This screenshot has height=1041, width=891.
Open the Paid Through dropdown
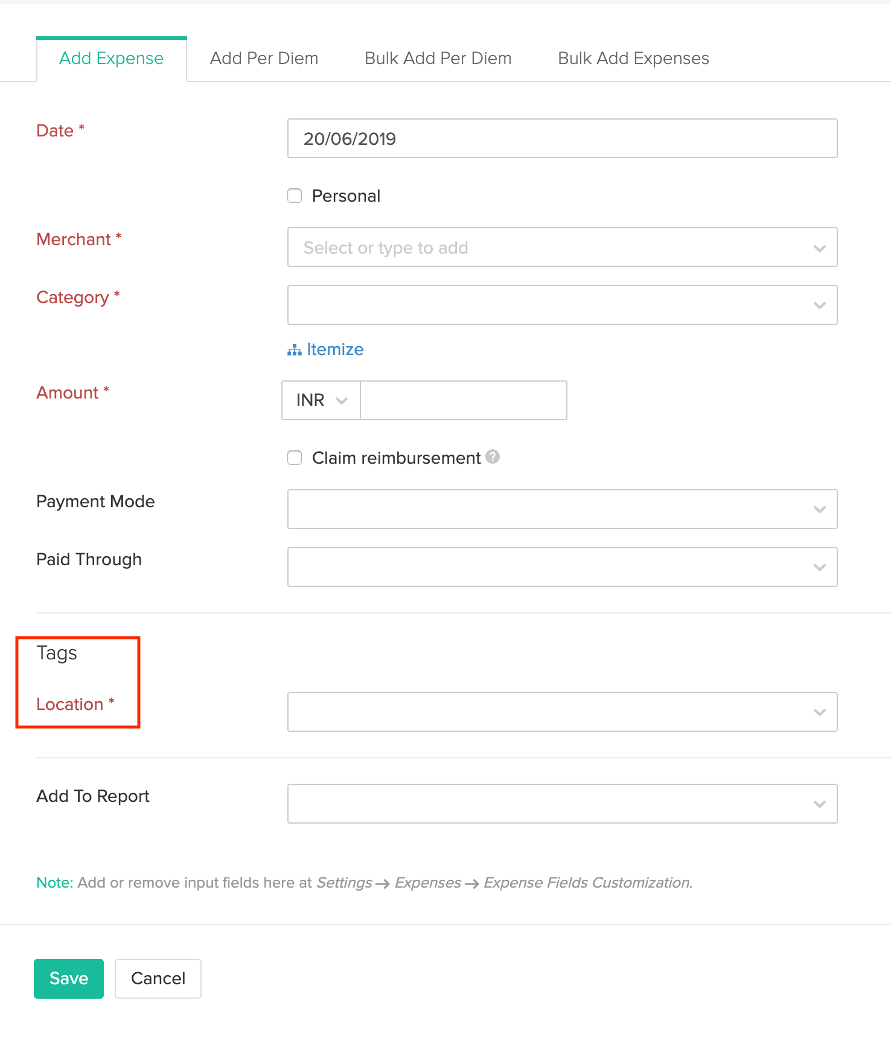click(562, 567)
